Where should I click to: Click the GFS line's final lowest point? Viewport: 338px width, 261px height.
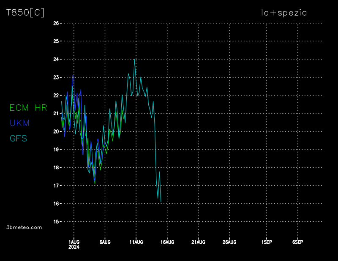(161, 202)
